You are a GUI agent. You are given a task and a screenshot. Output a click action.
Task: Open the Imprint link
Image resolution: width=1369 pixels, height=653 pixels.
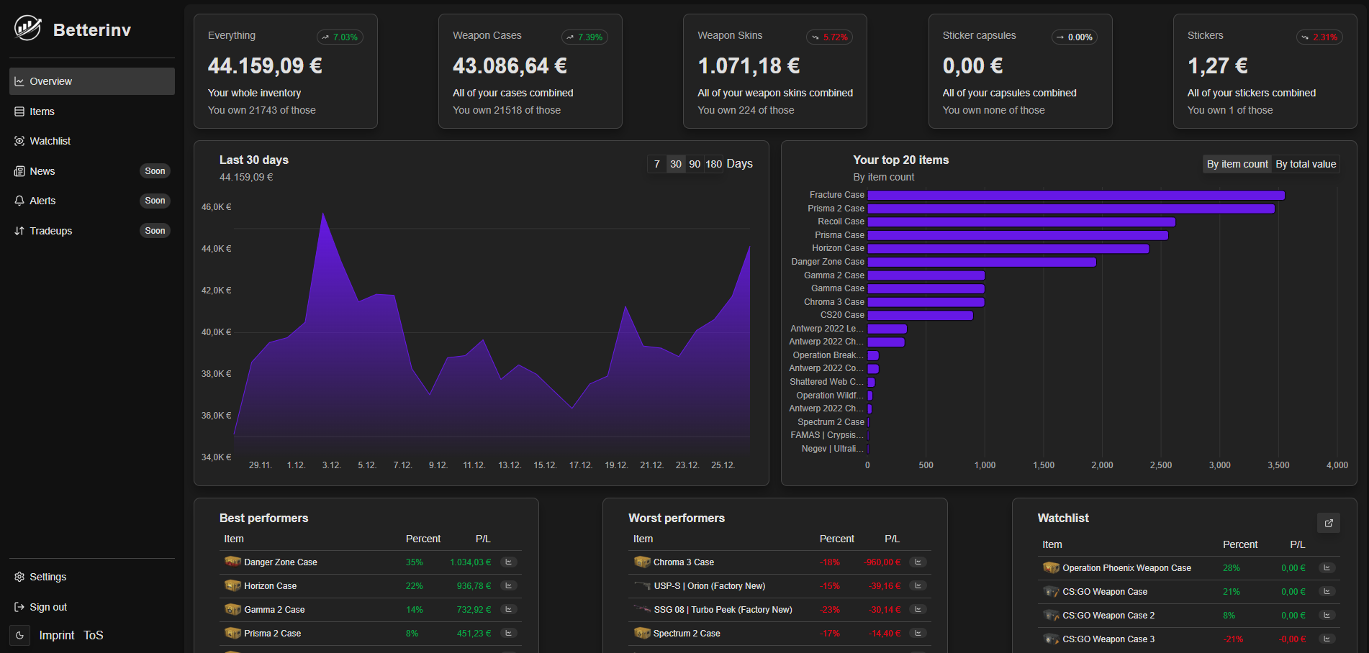pyautogui.click(x=57, y=635)
